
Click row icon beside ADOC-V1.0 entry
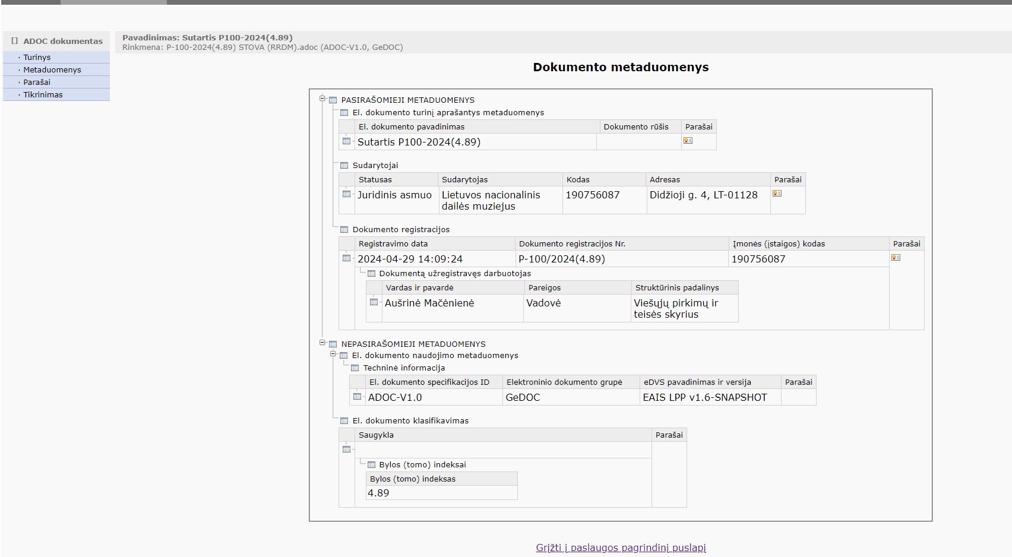pyautogui.click(x=357, y=397)
